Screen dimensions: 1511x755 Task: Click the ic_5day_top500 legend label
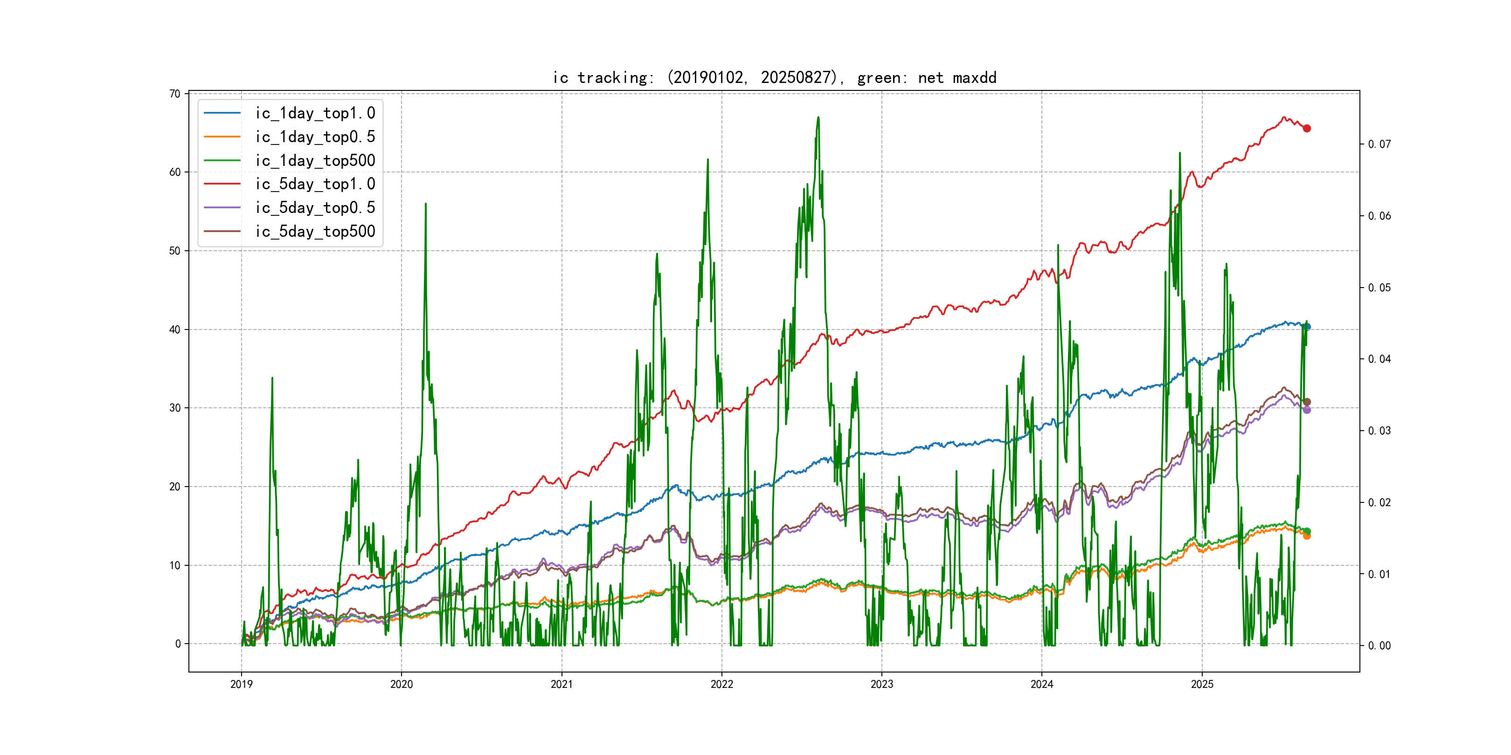pos(315,232)
